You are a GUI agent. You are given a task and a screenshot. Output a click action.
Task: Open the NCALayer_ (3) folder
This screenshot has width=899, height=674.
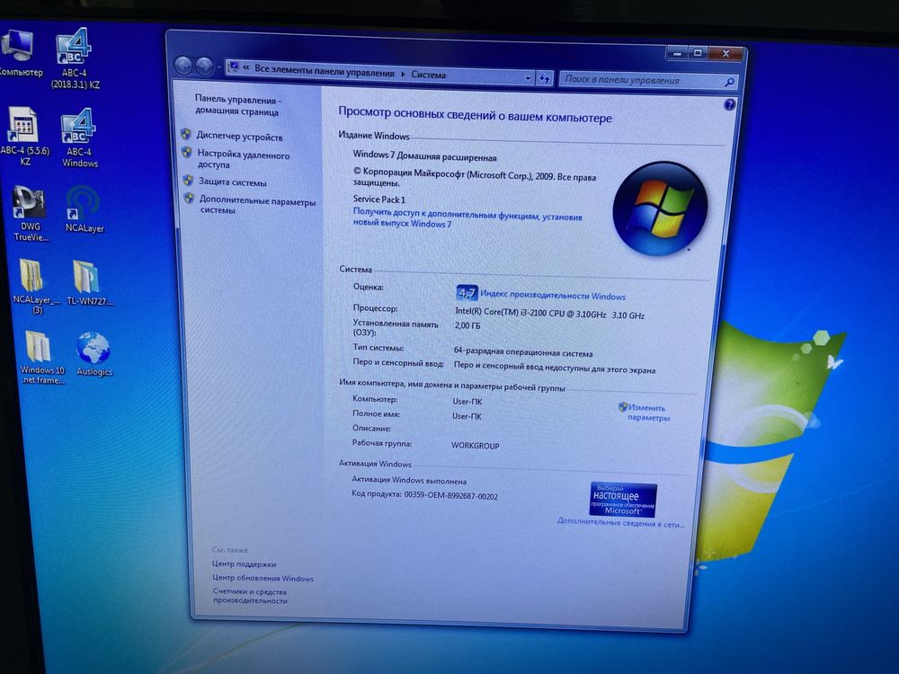(34, 287)
